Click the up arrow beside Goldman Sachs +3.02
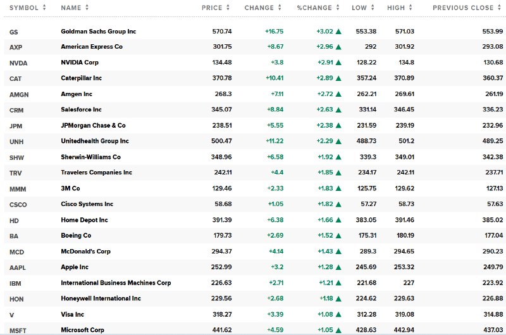 pyautogui.click(x=338, y=31)
